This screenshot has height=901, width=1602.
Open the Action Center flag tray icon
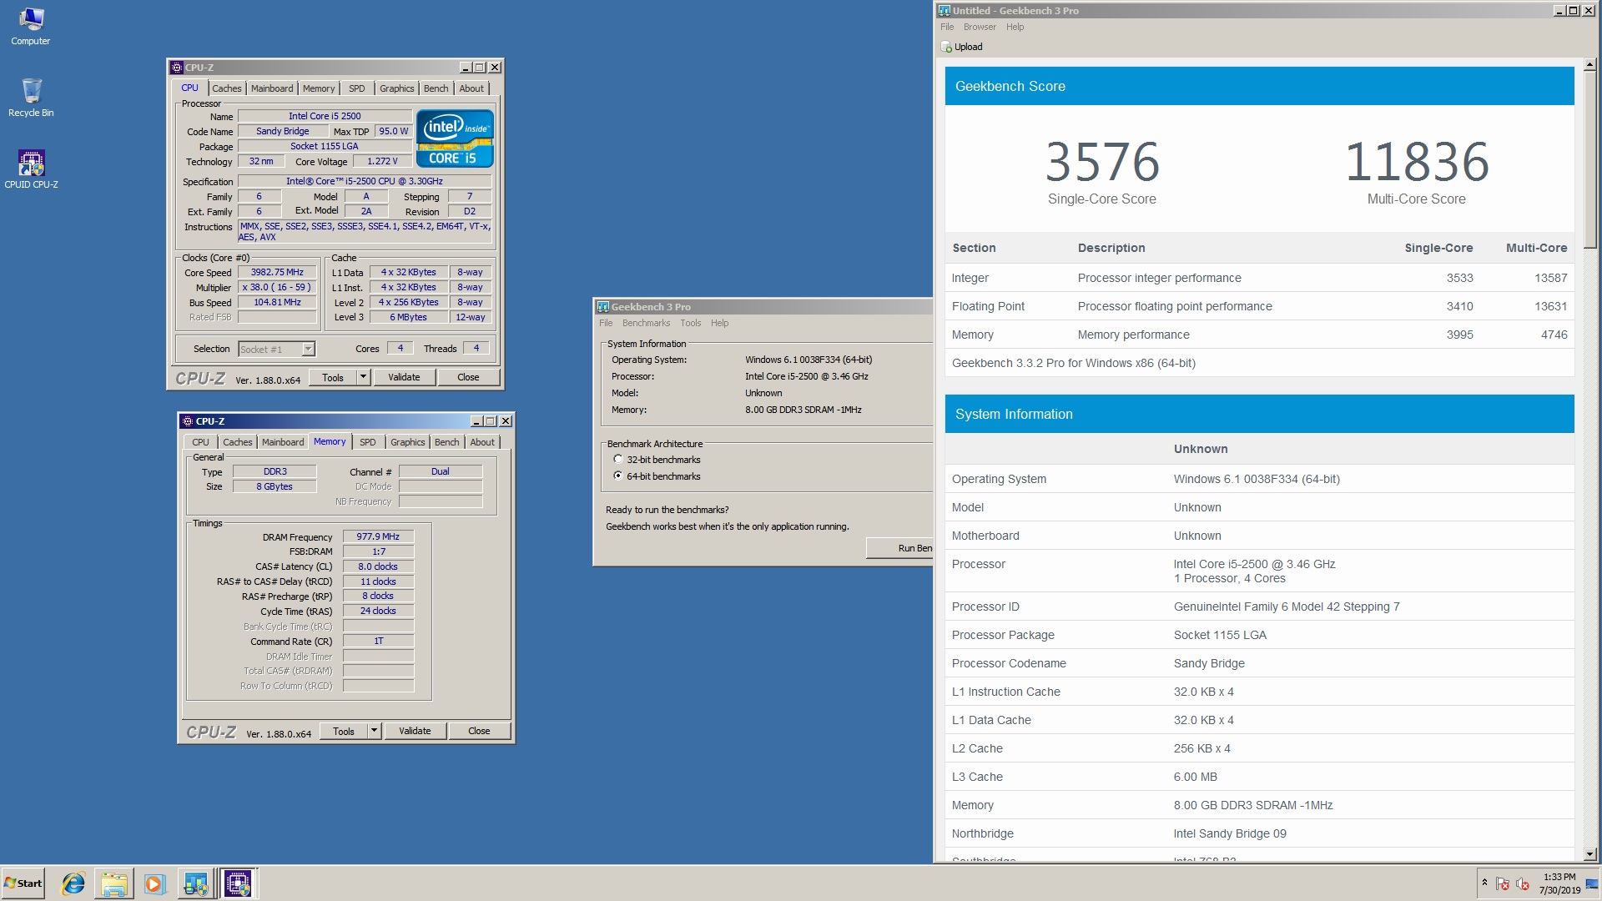point(1503,883)
